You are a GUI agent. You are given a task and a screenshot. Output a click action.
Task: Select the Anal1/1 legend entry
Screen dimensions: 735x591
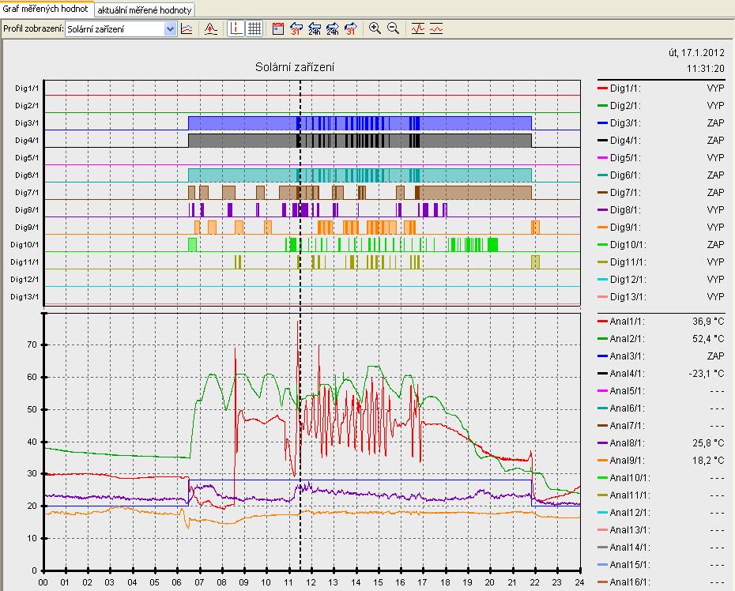click(x=661, y=321)
